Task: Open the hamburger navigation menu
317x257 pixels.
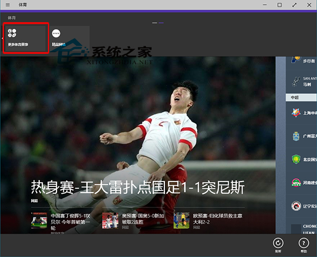Action: click(x=8, y=5)
